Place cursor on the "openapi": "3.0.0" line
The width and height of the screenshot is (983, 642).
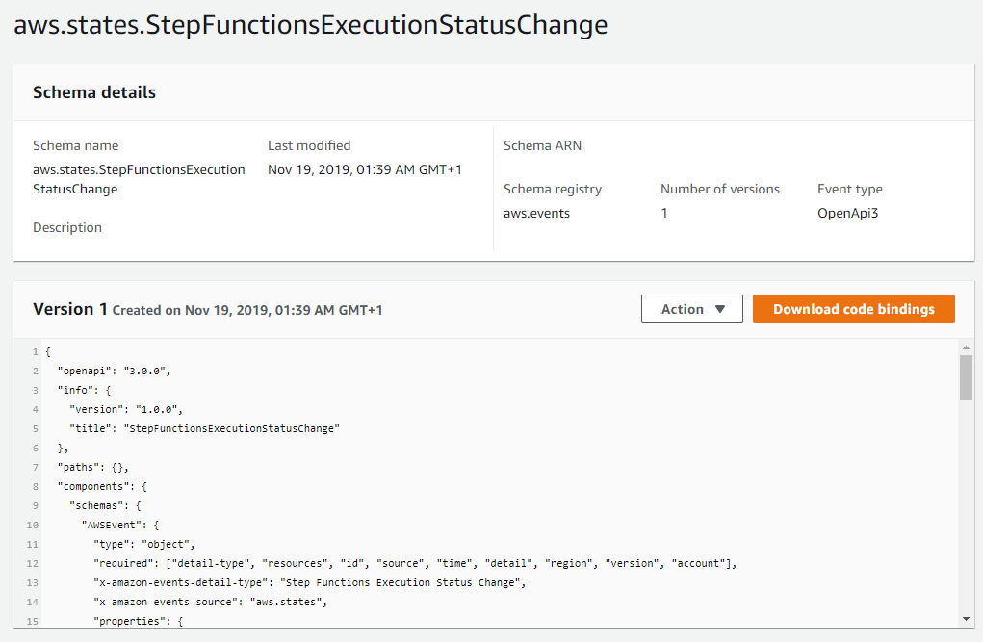114,371
